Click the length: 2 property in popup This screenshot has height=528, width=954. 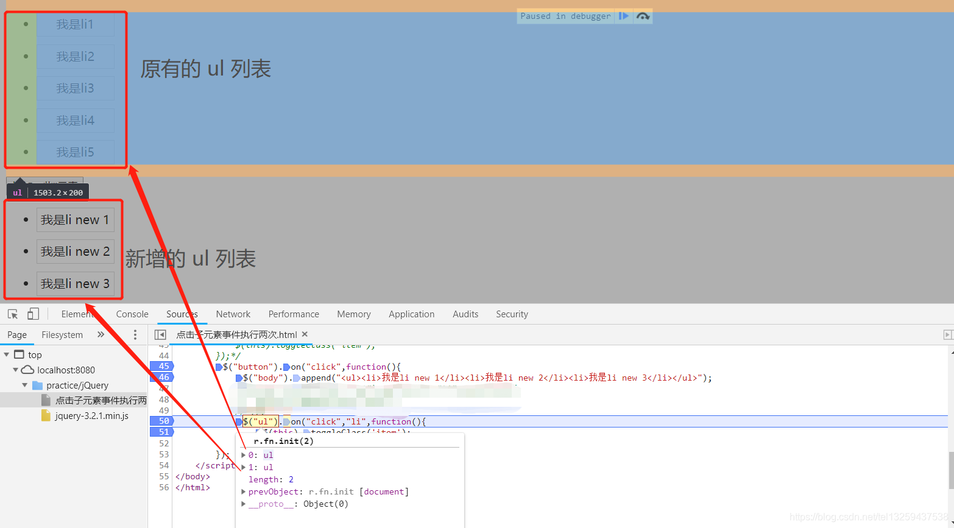click(x=271, y=479)
